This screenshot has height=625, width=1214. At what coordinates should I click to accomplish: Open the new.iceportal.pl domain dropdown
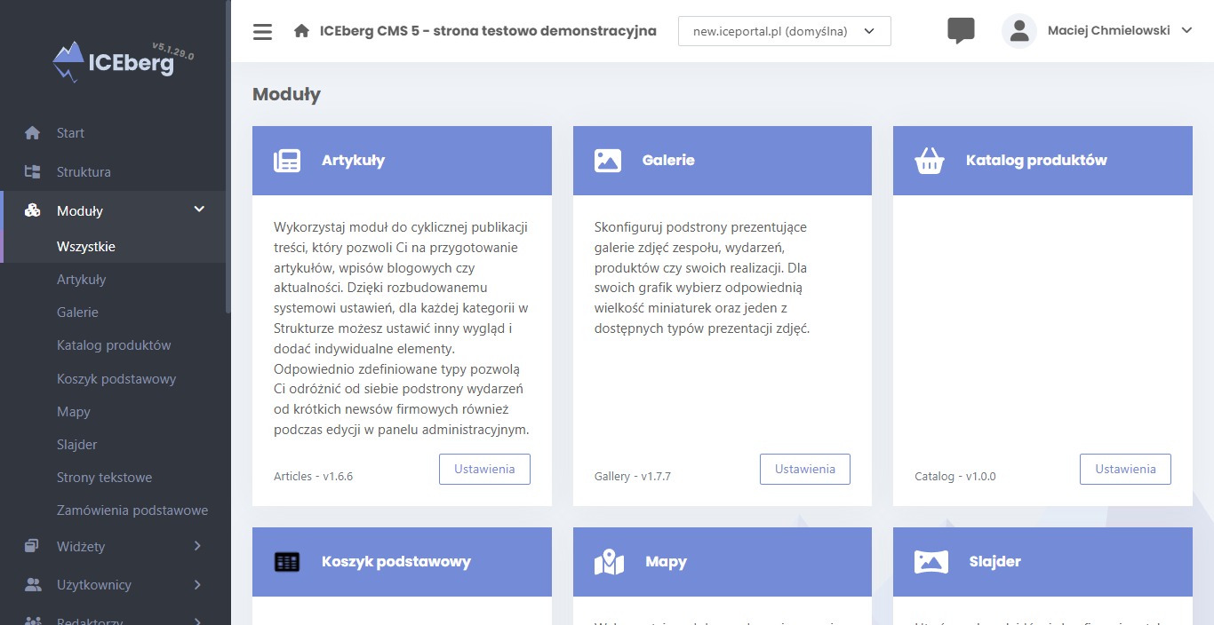click(785, 31)
